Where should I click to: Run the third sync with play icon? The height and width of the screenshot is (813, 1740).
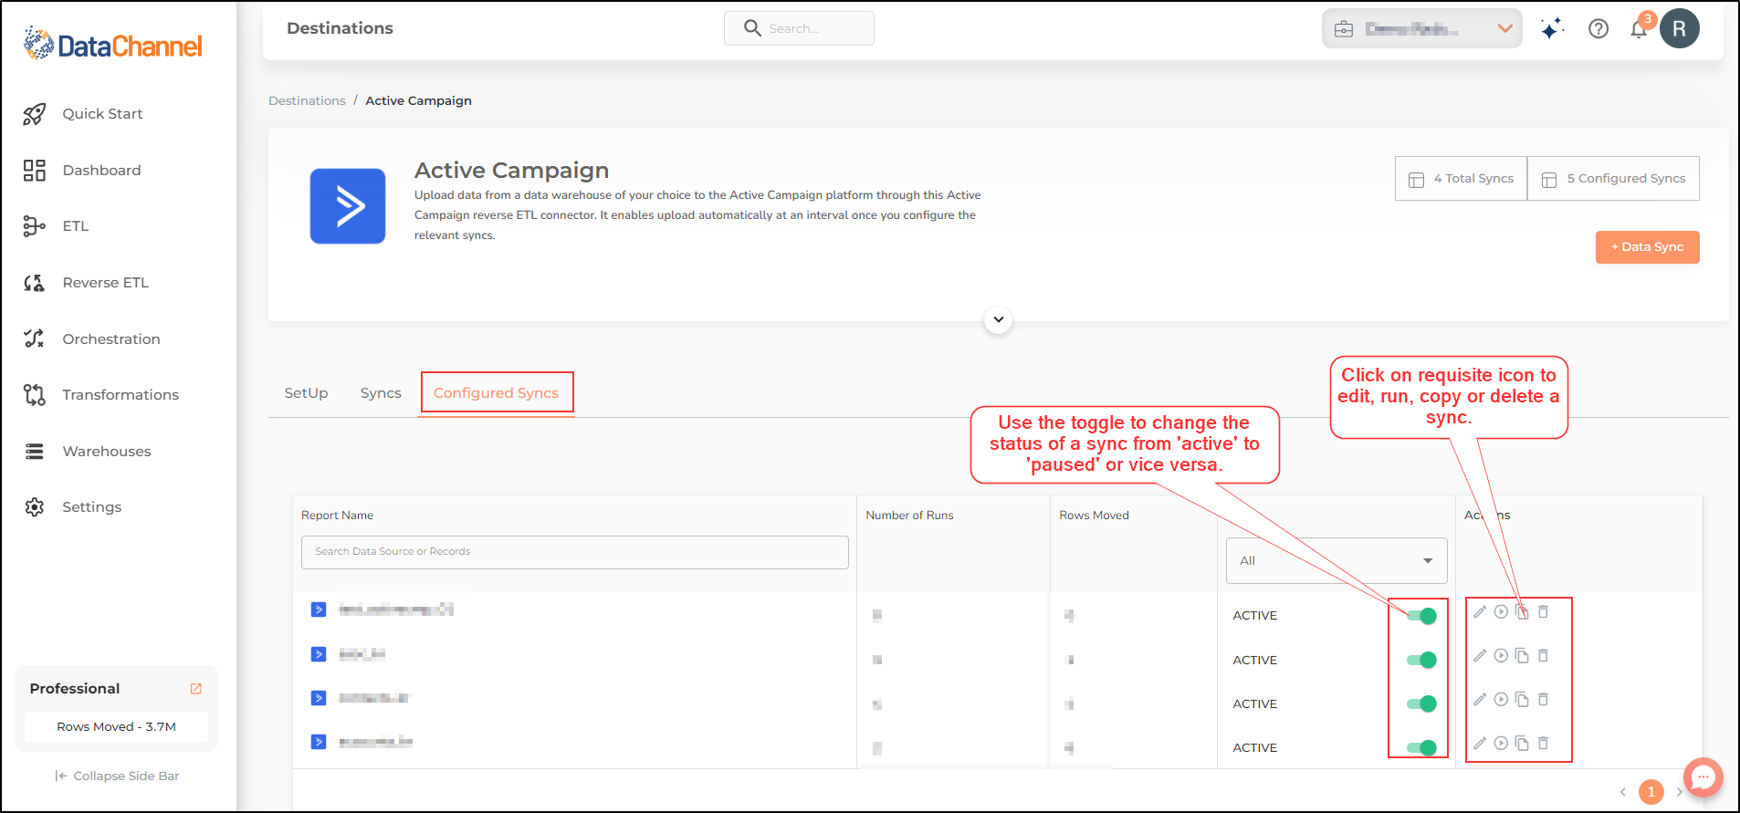[x=1501, y=700]
